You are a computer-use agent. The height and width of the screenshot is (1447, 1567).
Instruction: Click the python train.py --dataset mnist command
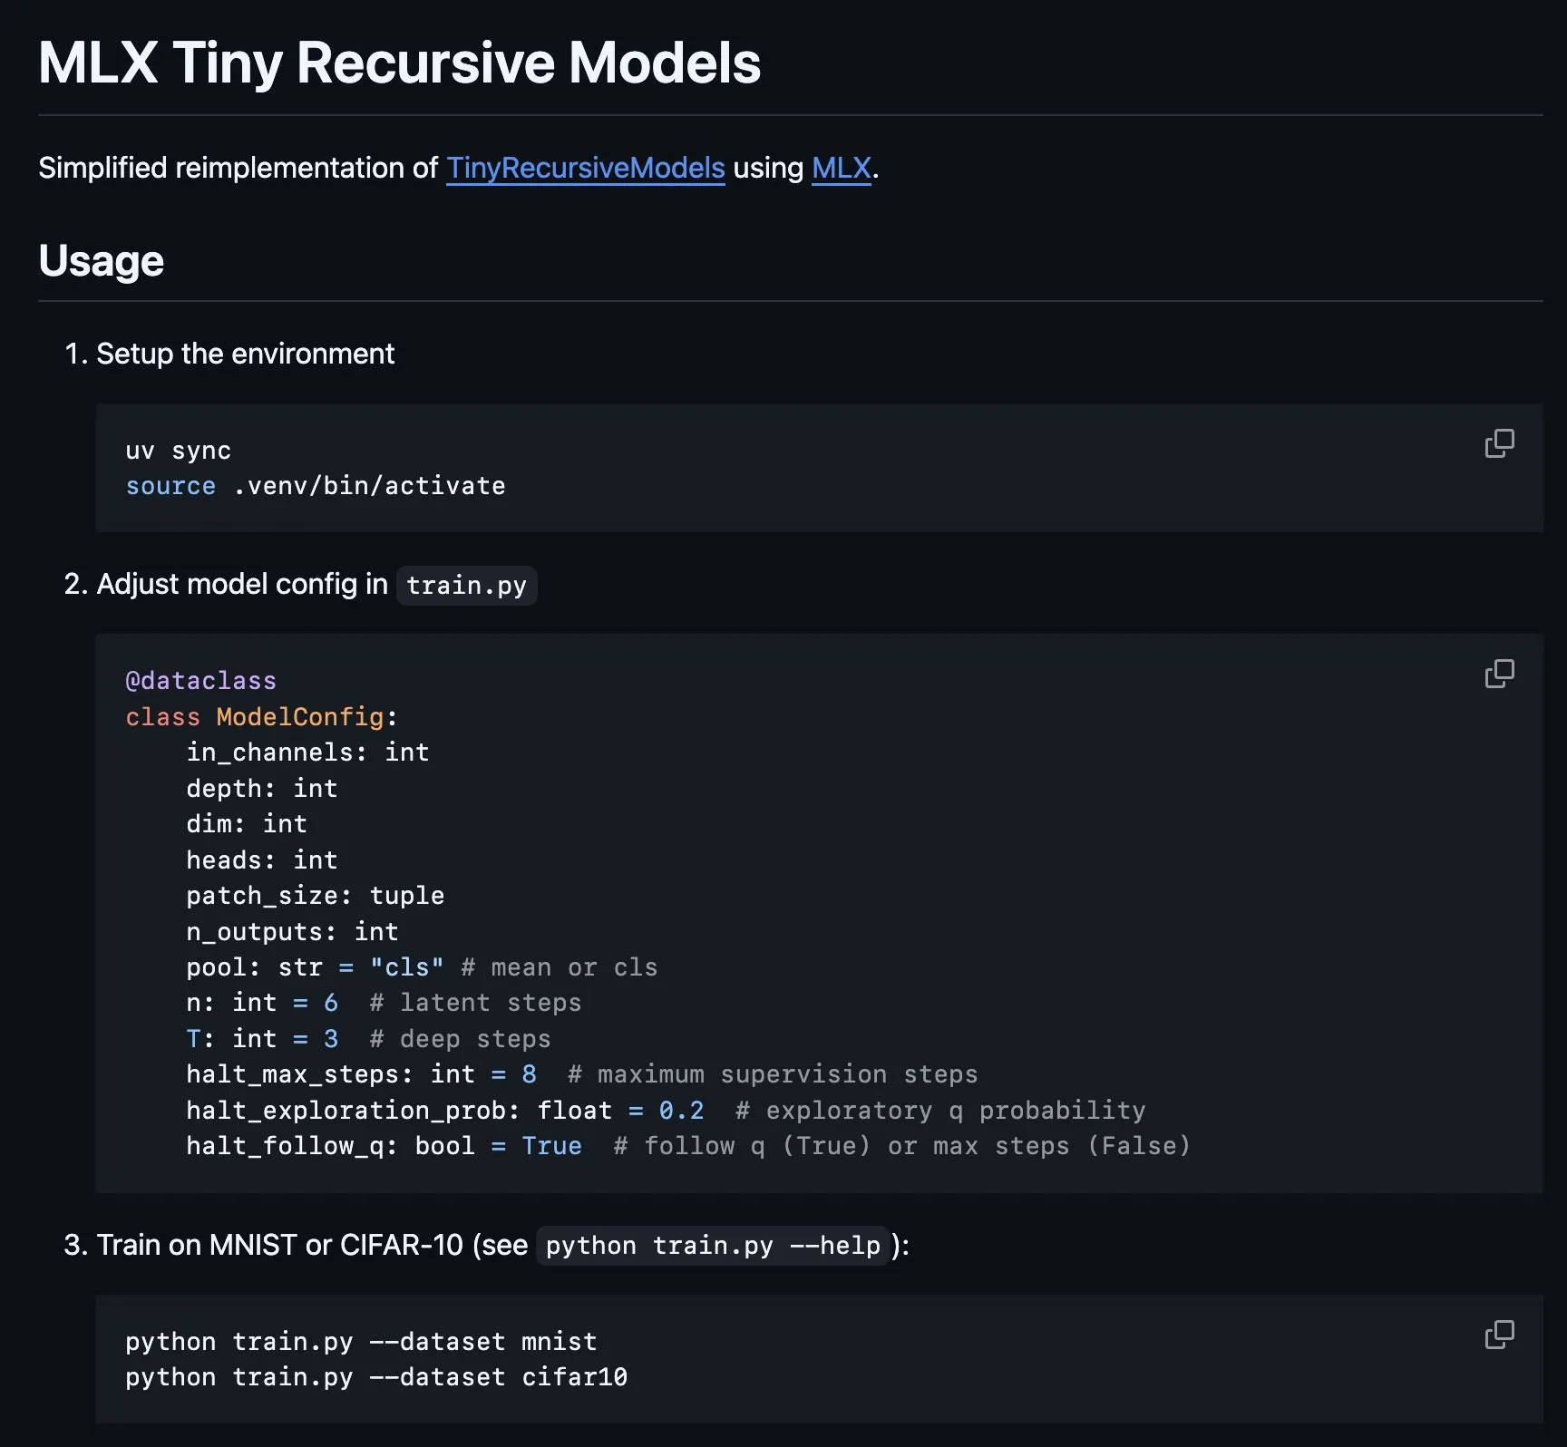pyautogui.click(x=360, y=1341)
